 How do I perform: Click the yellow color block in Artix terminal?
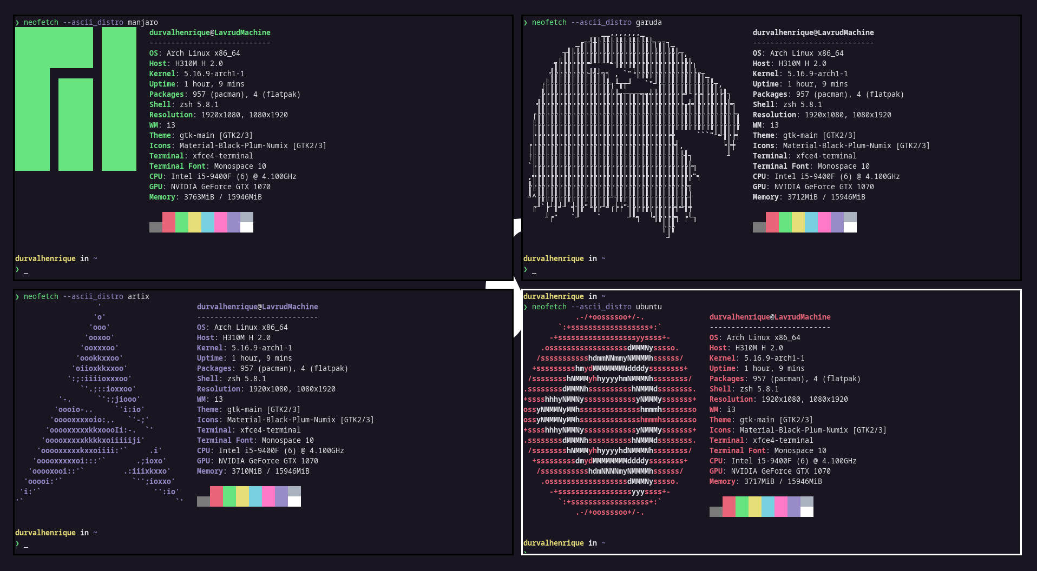[x=242, y=496]
